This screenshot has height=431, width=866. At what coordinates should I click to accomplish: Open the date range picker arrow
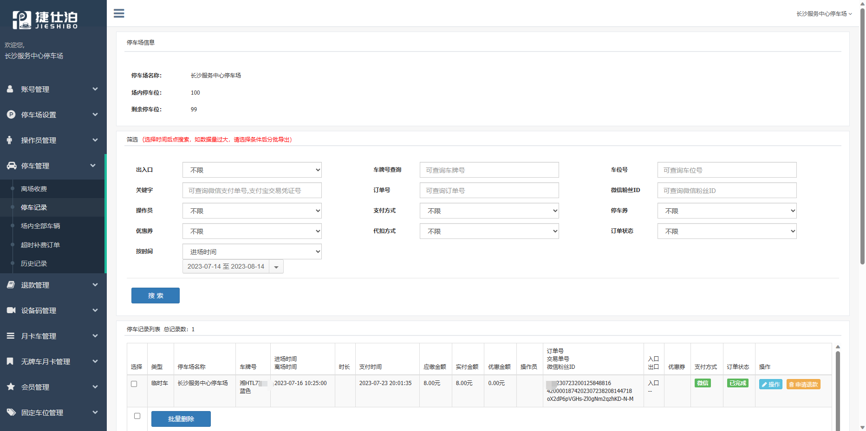tap(276, 267)
